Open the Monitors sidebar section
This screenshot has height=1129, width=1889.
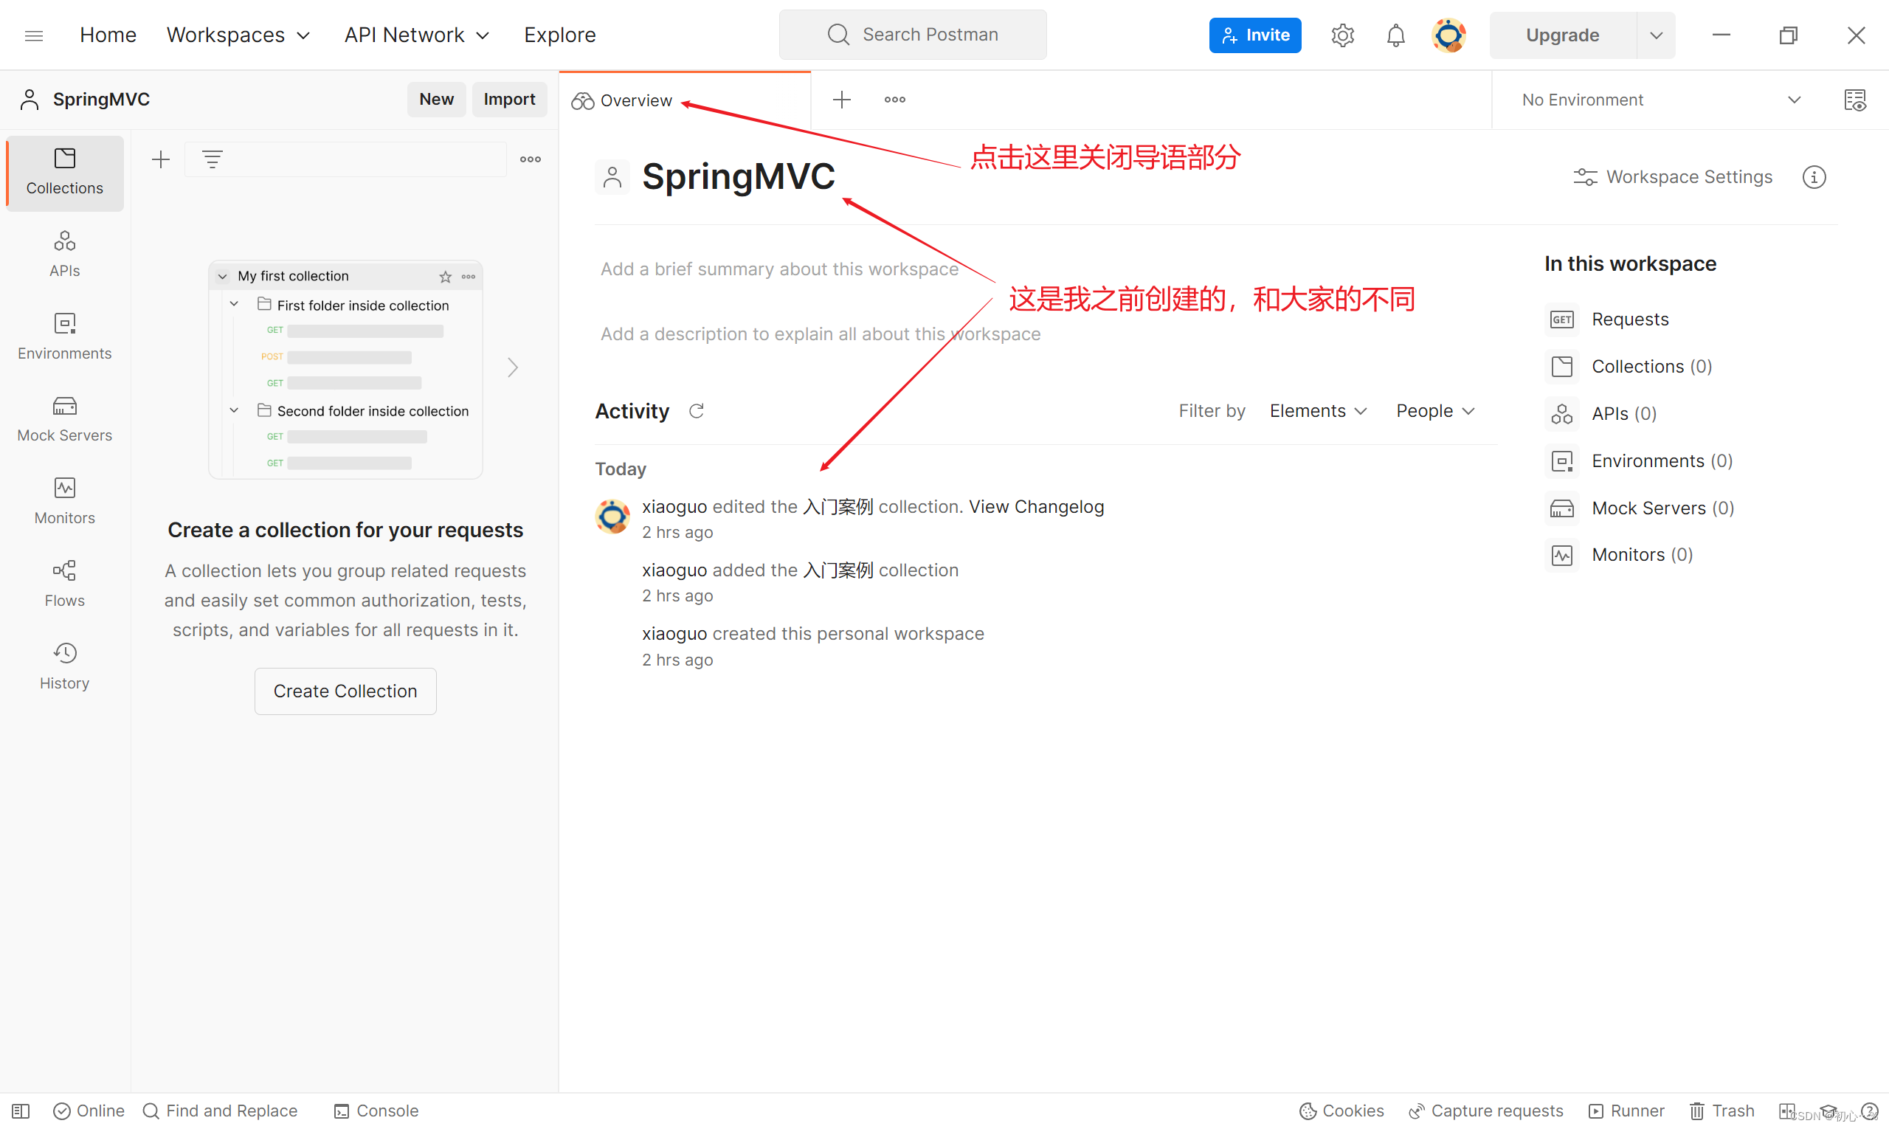pos(65,500)
